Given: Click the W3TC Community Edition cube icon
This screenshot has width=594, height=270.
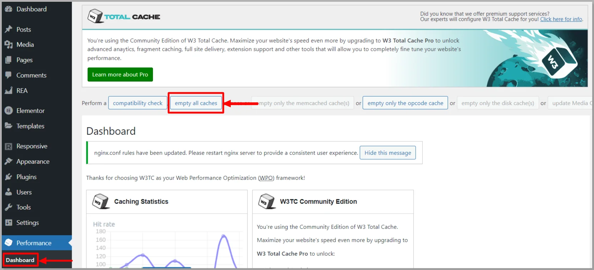Looking at the screenshot, I should [x=266, y=201].
